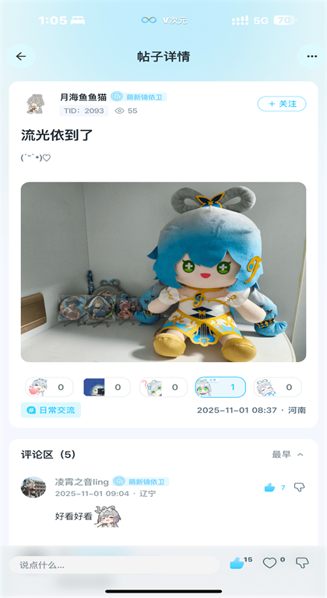Follow the author with 关注 button
The height and width of the screenshot is (598, 327).
click(282, 104)
